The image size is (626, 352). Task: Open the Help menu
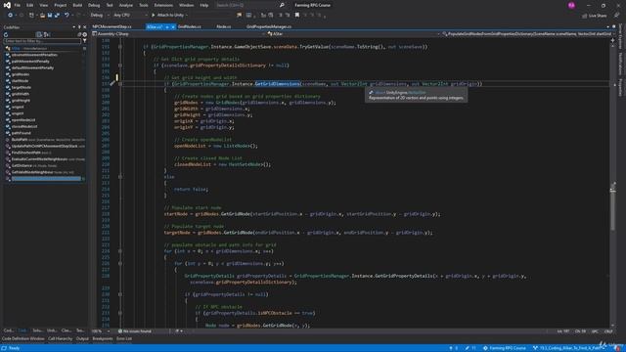point(204,5)
